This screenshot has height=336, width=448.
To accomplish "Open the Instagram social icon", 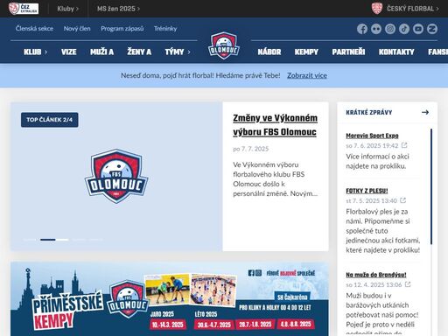I will 390,29.
